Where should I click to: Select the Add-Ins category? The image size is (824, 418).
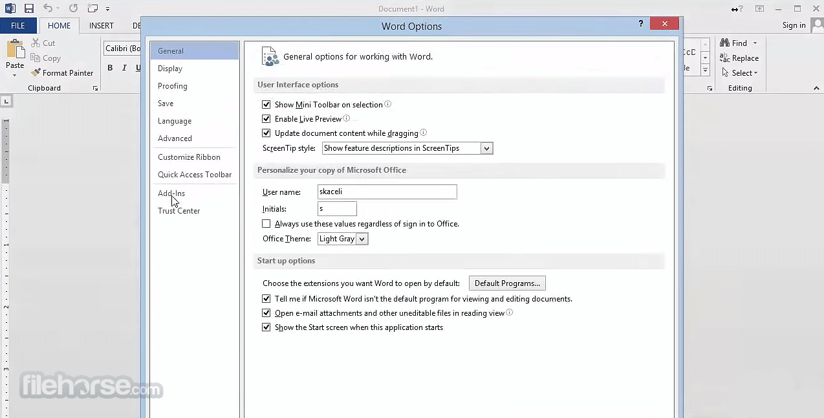(194, 193)
